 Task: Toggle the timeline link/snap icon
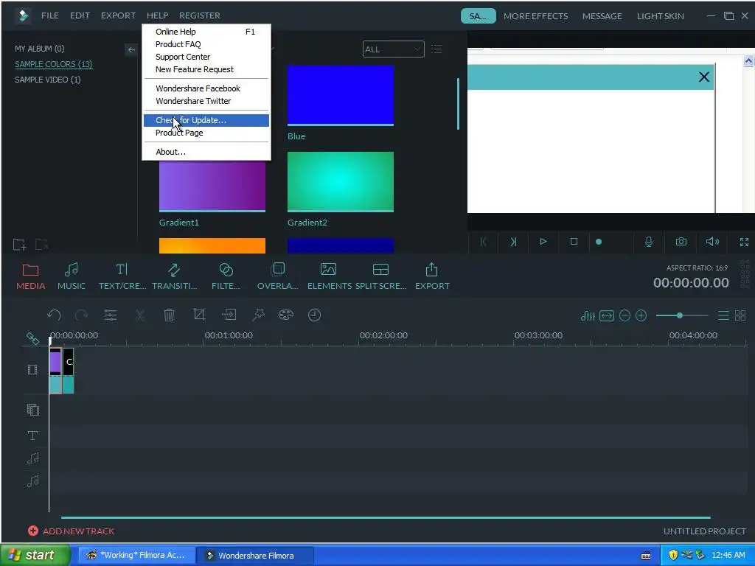[x=32, y=339]
